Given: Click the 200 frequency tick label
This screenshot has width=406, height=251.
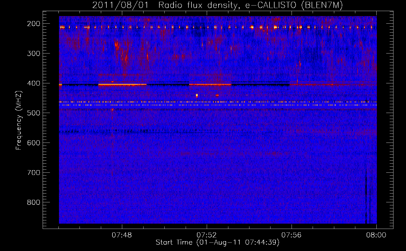Looking at the screenshot, I should click(x=34, y=24).
